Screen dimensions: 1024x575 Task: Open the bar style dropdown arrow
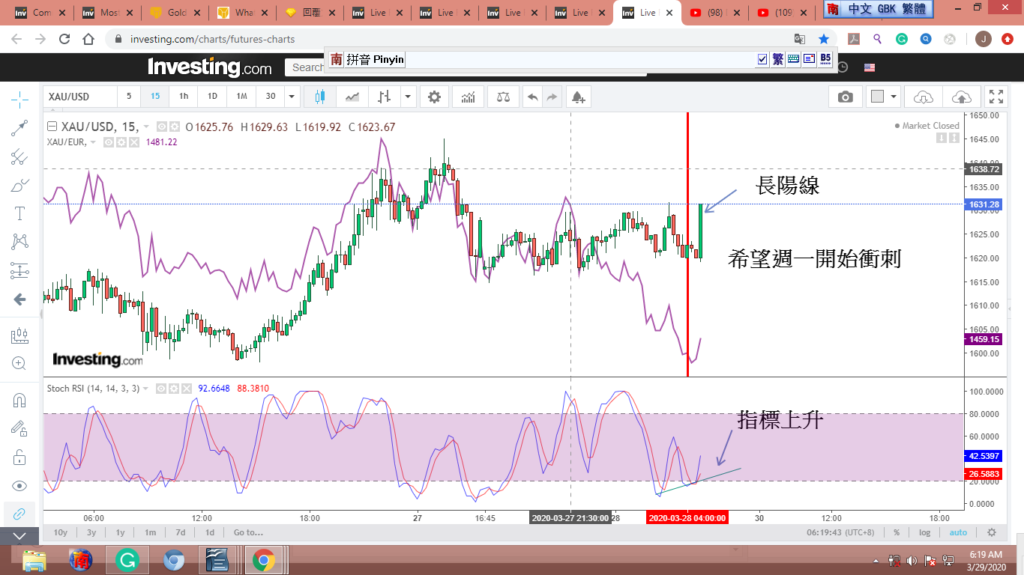[408, 97]
